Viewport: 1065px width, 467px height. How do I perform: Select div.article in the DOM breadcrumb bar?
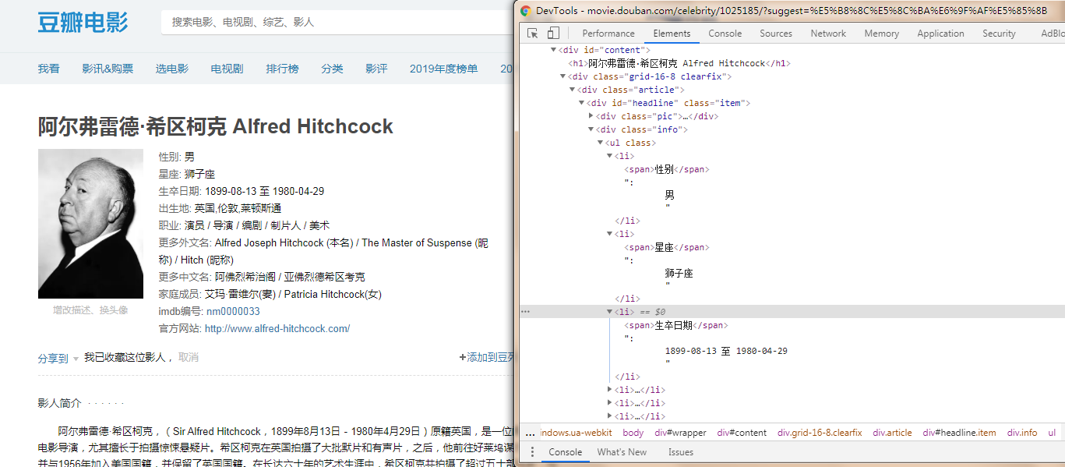(x=892, y=431)
